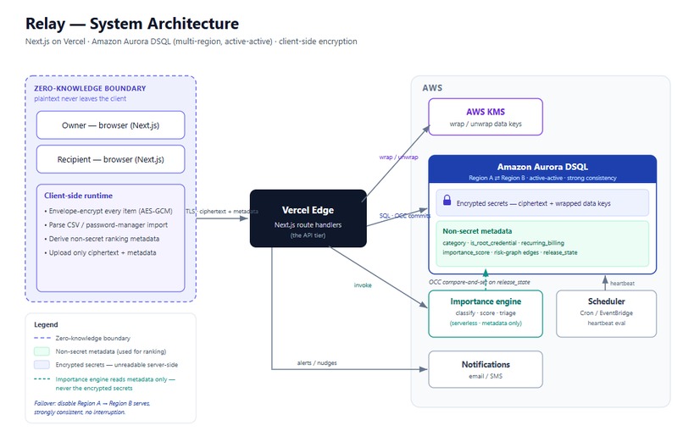Click 'Encrypted secrets — unreadable server-side' legend text
Image resolution: width=683 pixels, height=442 pixels.
pos(116,365)
